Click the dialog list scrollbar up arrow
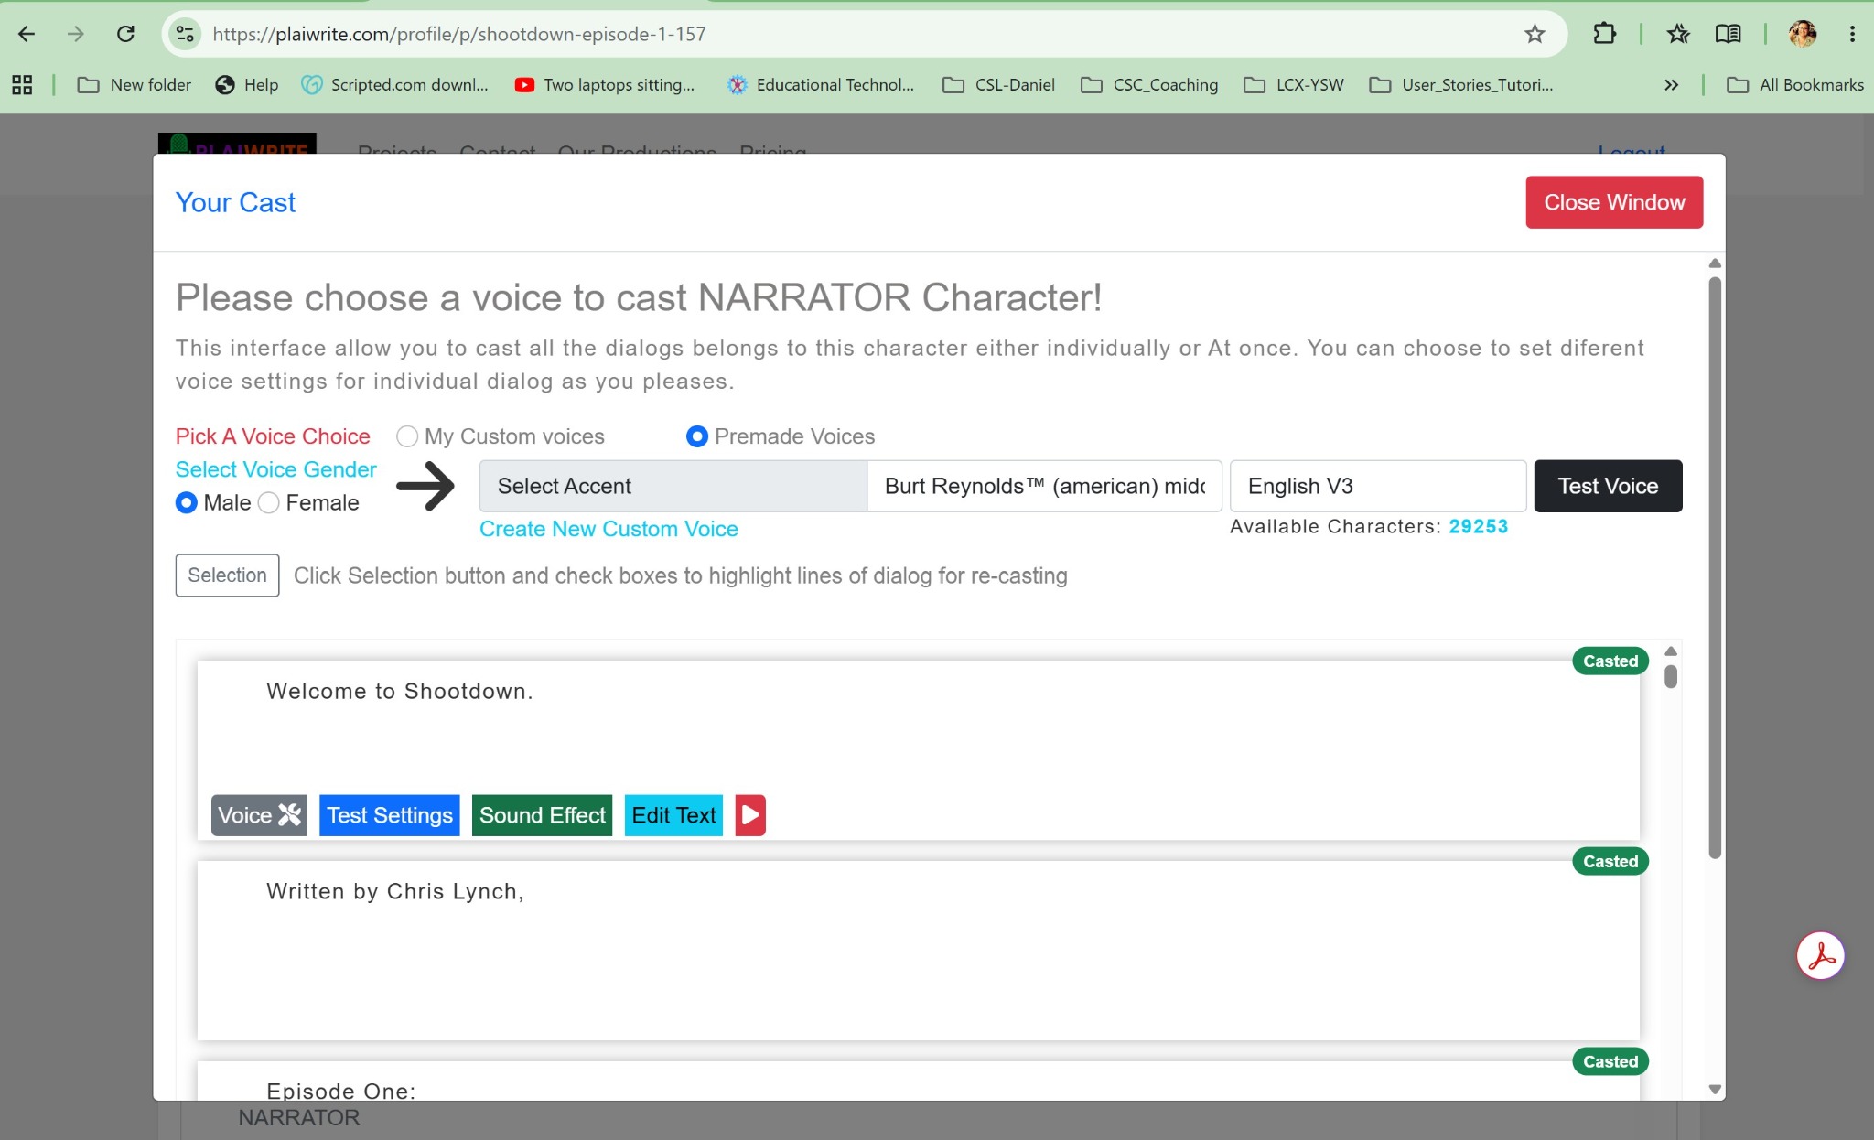 1671,651
